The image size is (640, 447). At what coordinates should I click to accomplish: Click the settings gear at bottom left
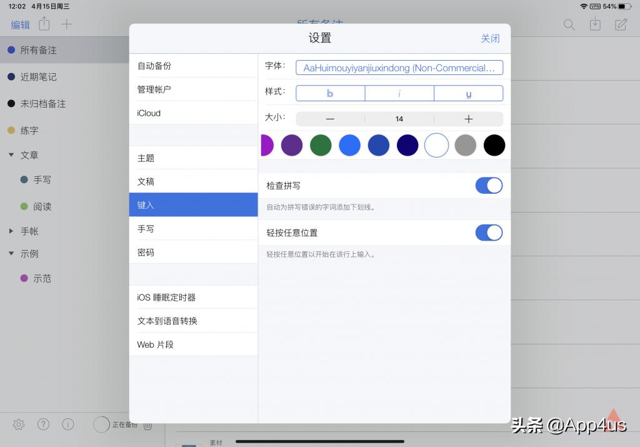coord(18,424)
